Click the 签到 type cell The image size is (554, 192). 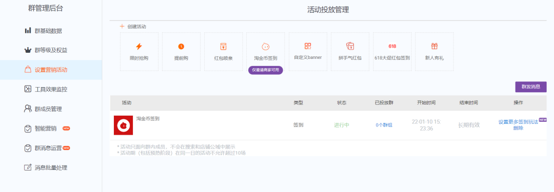tap(298, 125)
